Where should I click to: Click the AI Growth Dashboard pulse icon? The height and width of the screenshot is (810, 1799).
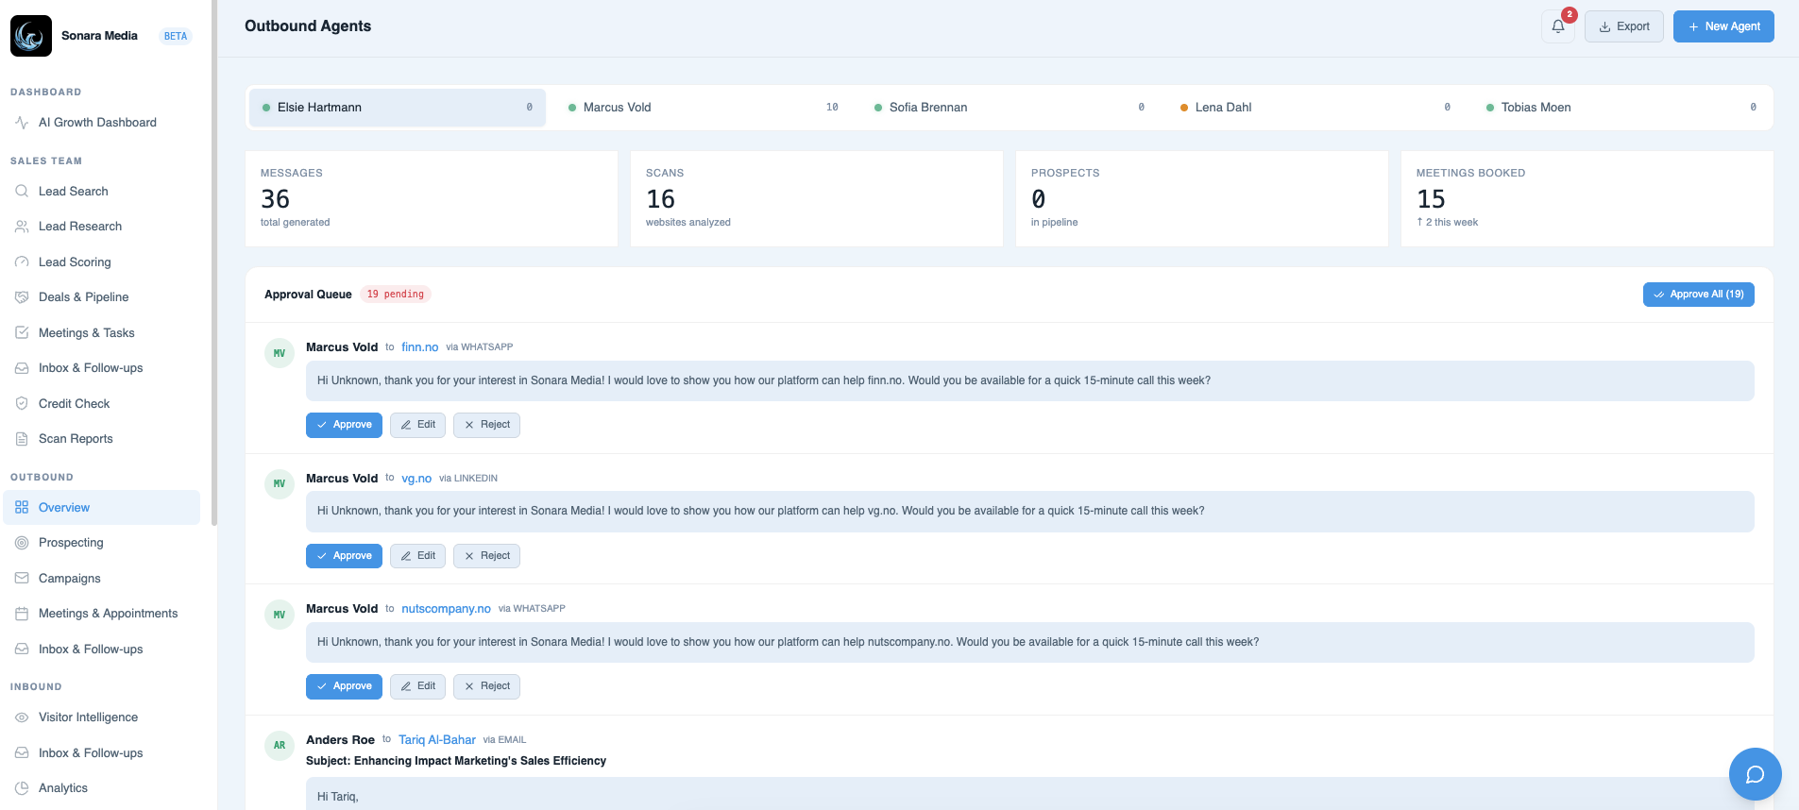[x=22, y=123]
